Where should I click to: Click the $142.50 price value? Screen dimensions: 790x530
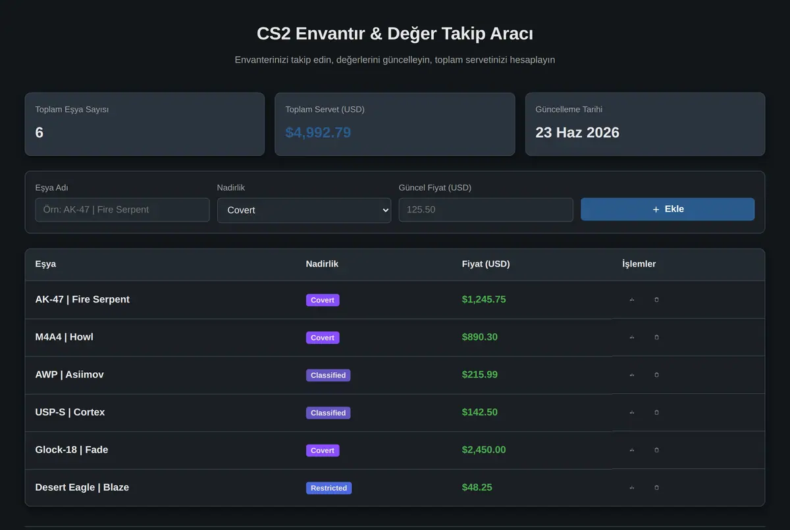[x=480, y=412]
